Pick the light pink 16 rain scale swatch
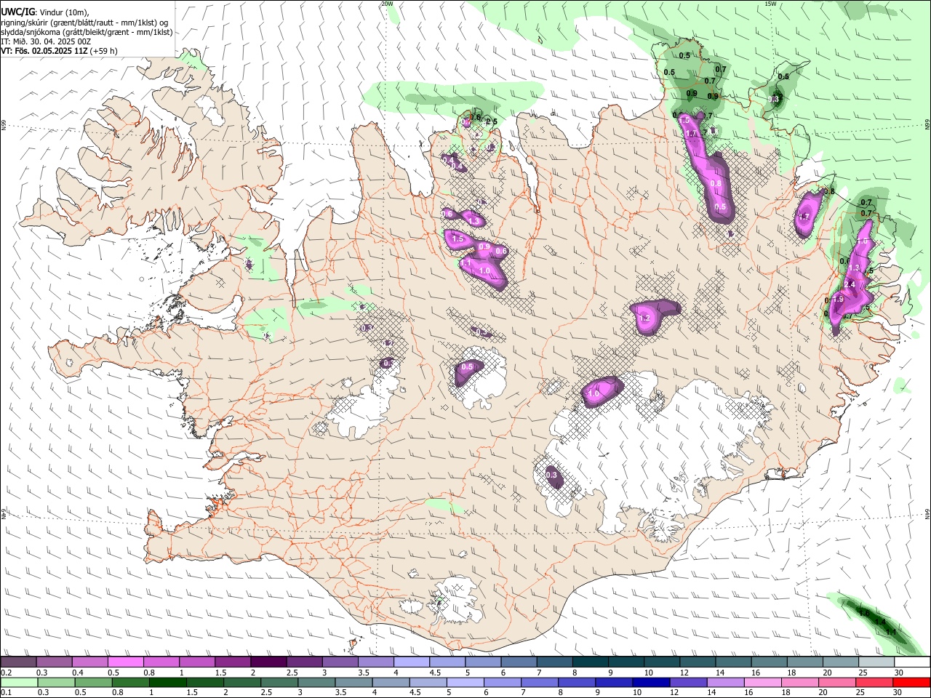931x698 pixels. tap(763, 683)
